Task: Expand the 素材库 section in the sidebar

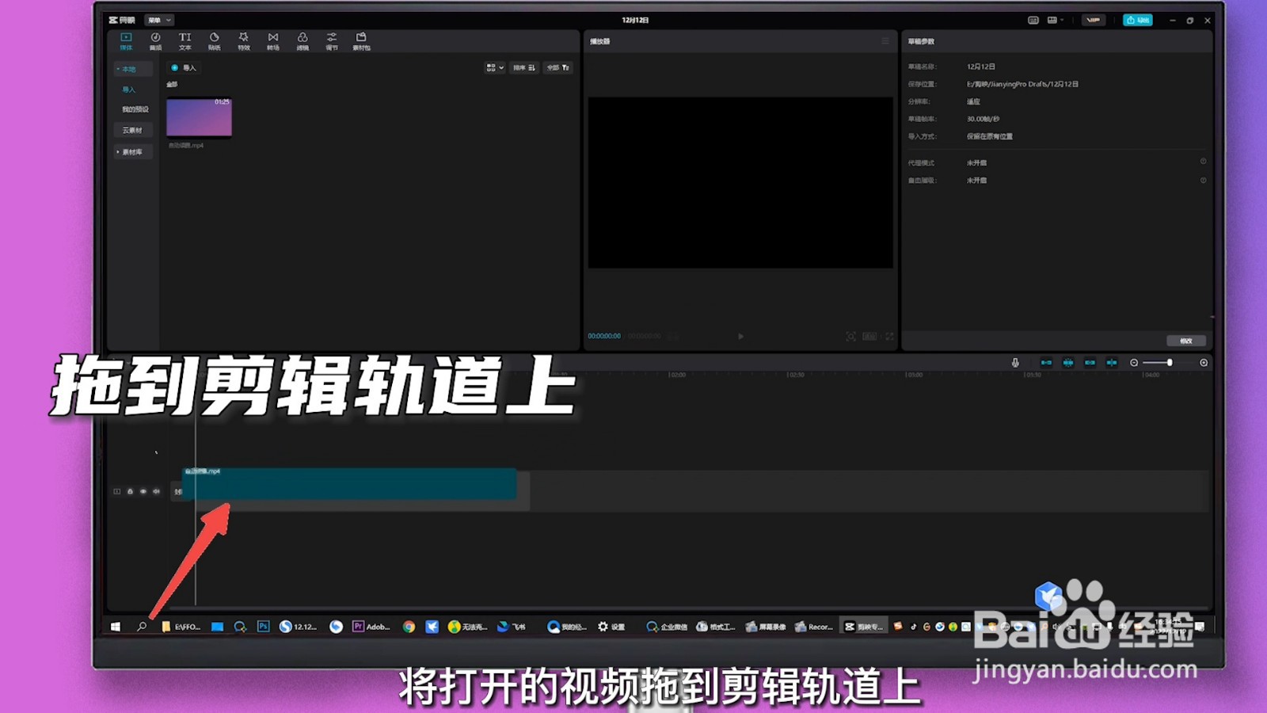Action: point(132,151)
